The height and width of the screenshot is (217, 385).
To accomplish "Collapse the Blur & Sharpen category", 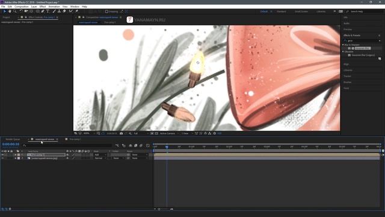I will click(x=343, y=45).
